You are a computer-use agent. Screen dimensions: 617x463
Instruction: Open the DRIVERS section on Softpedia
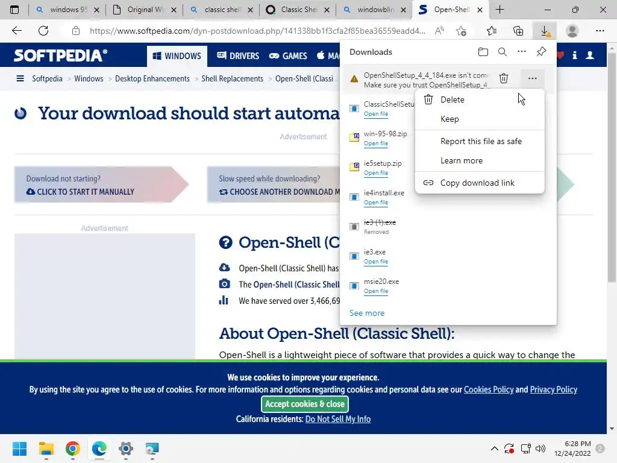(238, 56)
